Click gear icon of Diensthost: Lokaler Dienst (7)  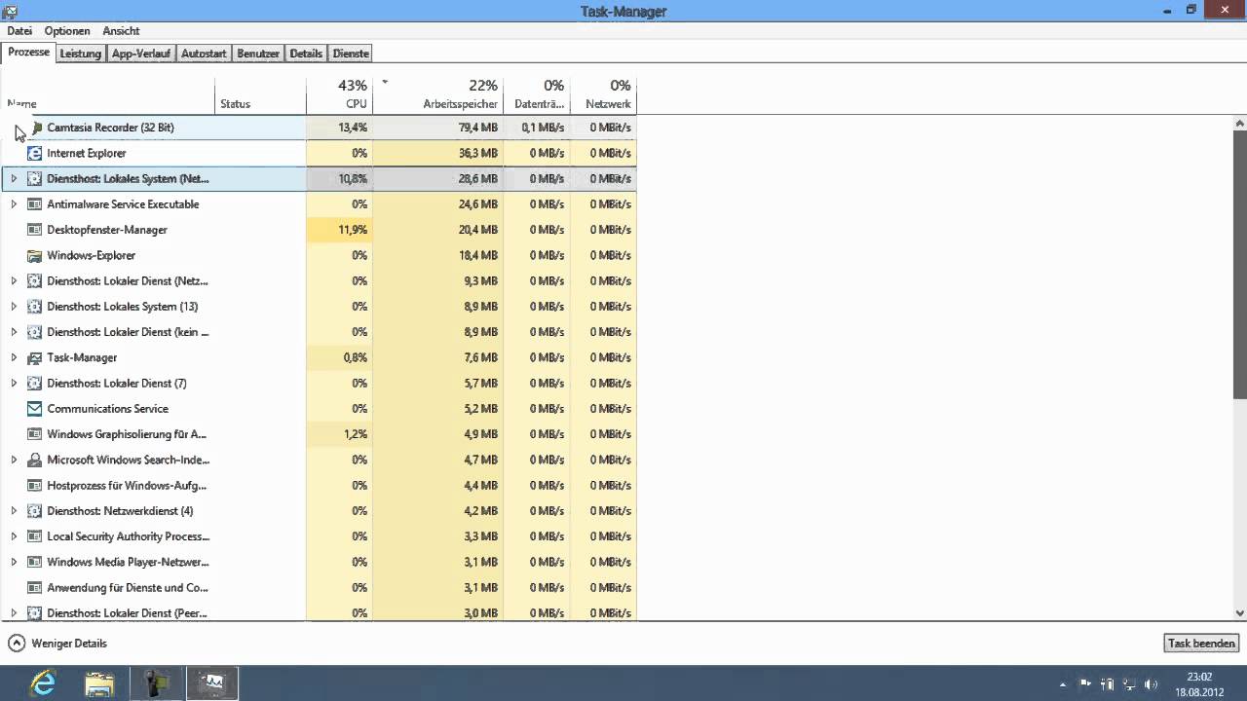(x=35, y=383)
